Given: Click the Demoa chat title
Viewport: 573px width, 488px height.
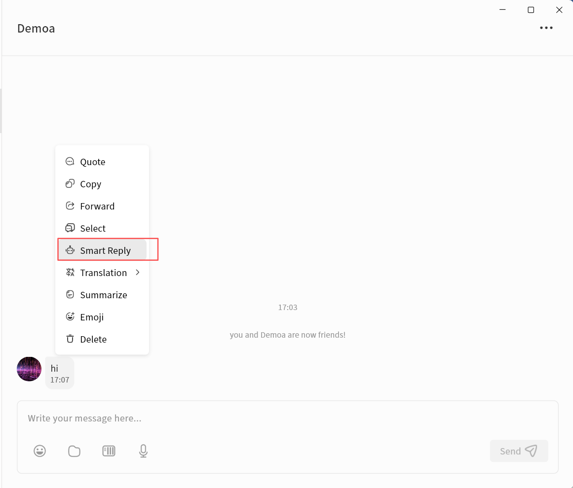Looking at the screenshot, I should click(x=36, y=29).
